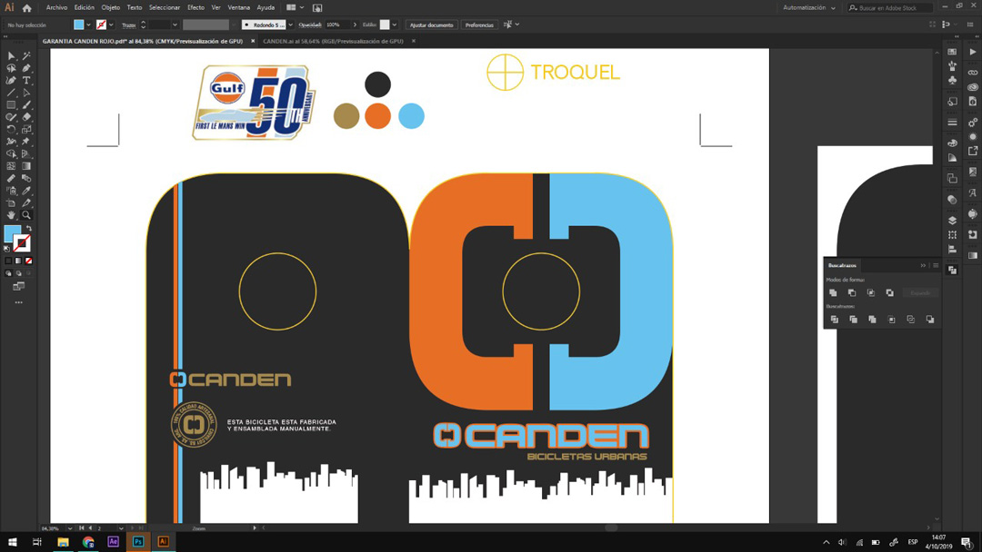Click the Ajustar documento button
982x552 pixels.
pos(431,25)
